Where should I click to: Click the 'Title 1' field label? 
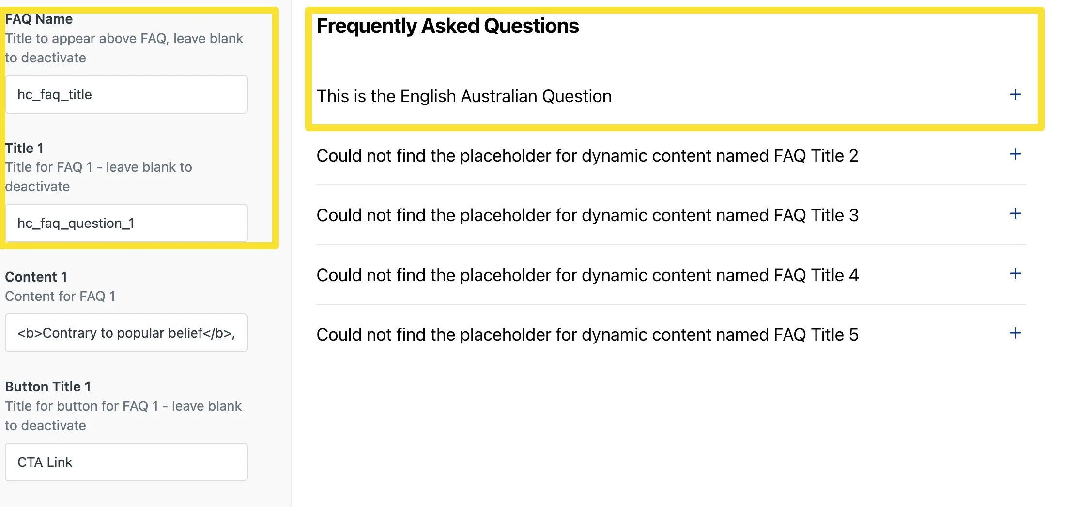pos(24,148)
